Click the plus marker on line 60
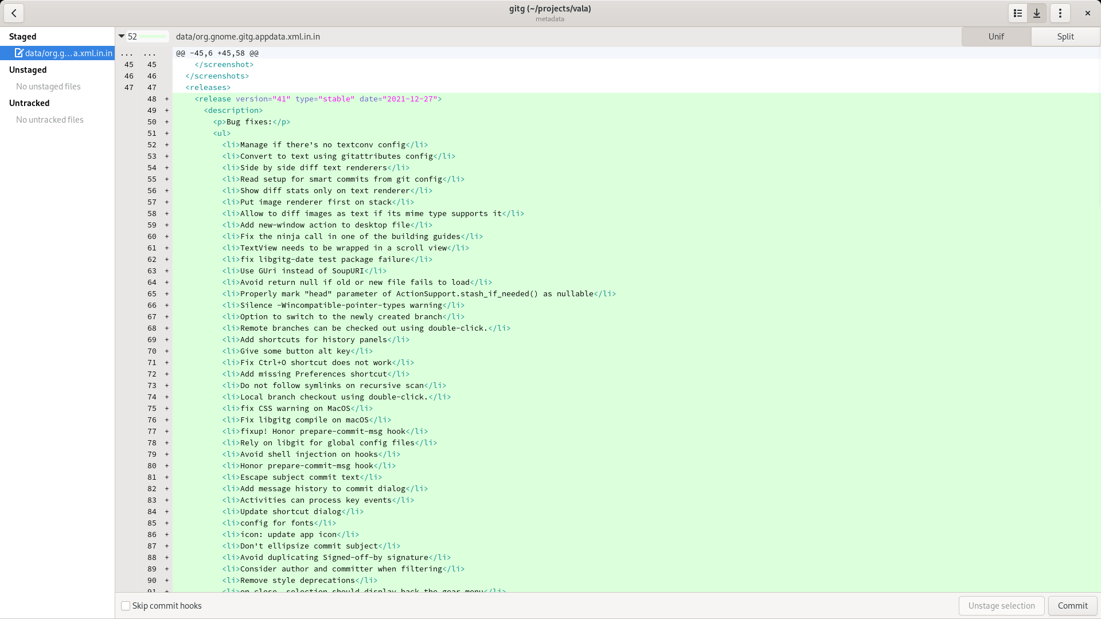Screen dimensions: 1101x619 (167, 236)
